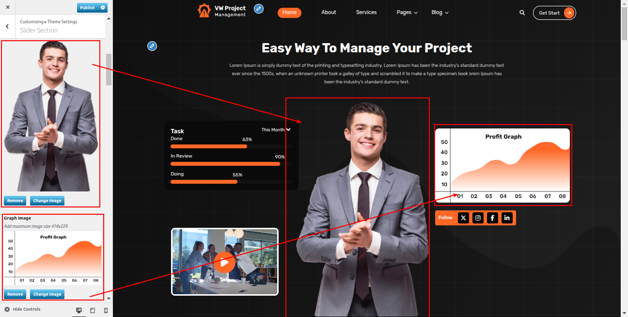Expand the Blog dropdown menu
Screen dimensions: 628x317
440,13
